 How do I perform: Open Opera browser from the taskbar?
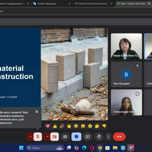(92, 148)
